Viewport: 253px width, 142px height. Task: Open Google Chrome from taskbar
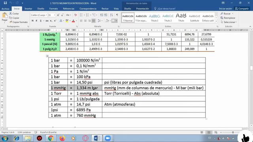pos(51,138)
